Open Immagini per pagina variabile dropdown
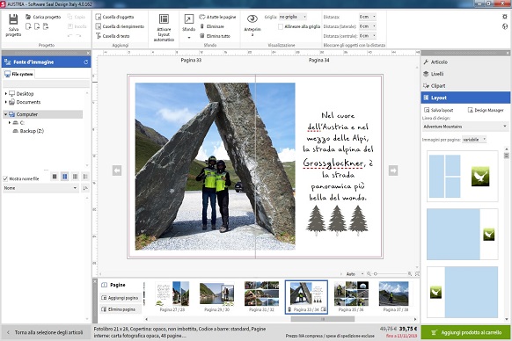The image size is (512, 341). [x=474, y=140]
